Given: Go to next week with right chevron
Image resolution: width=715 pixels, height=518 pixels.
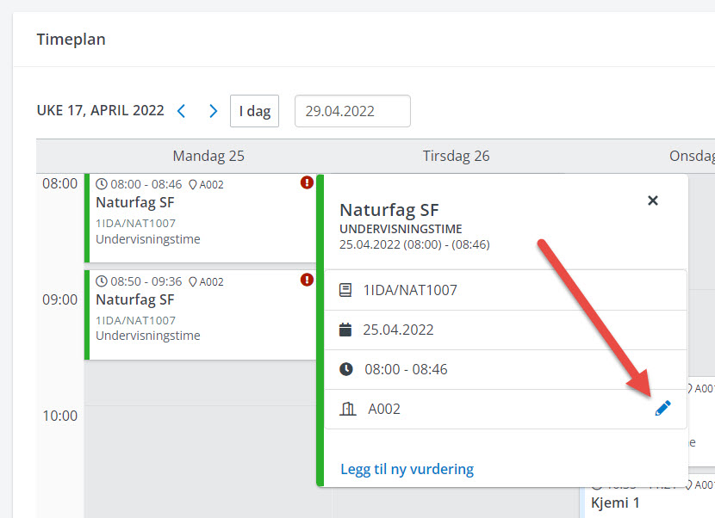Looking at the screenshot, I should coord(214,111).
